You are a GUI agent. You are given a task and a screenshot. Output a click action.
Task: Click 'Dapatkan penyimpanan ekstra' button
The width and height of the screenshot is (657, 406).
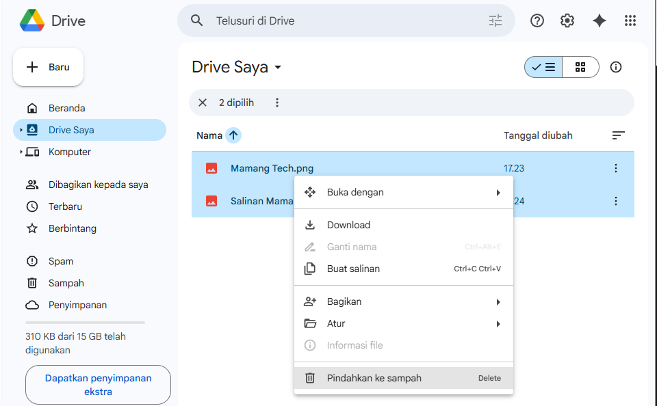98,385
